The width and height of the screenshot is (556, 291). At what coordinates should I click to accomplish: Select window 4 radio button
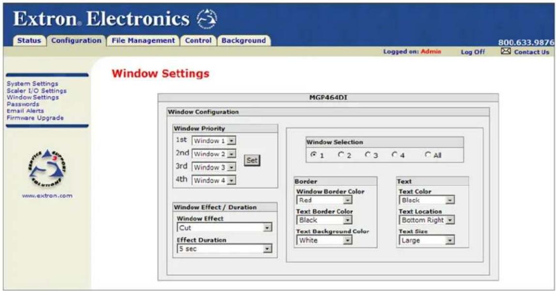point(395,154)
